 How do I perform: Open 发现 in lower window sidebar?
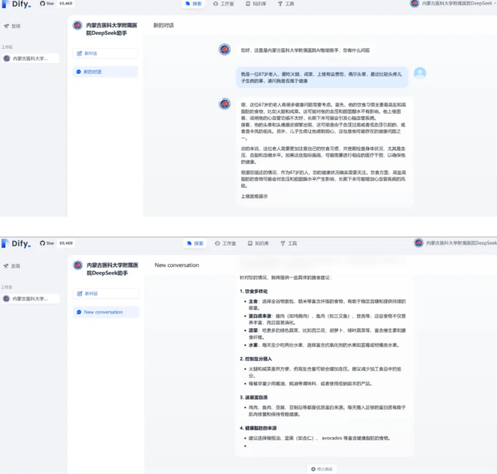(13, 266)
